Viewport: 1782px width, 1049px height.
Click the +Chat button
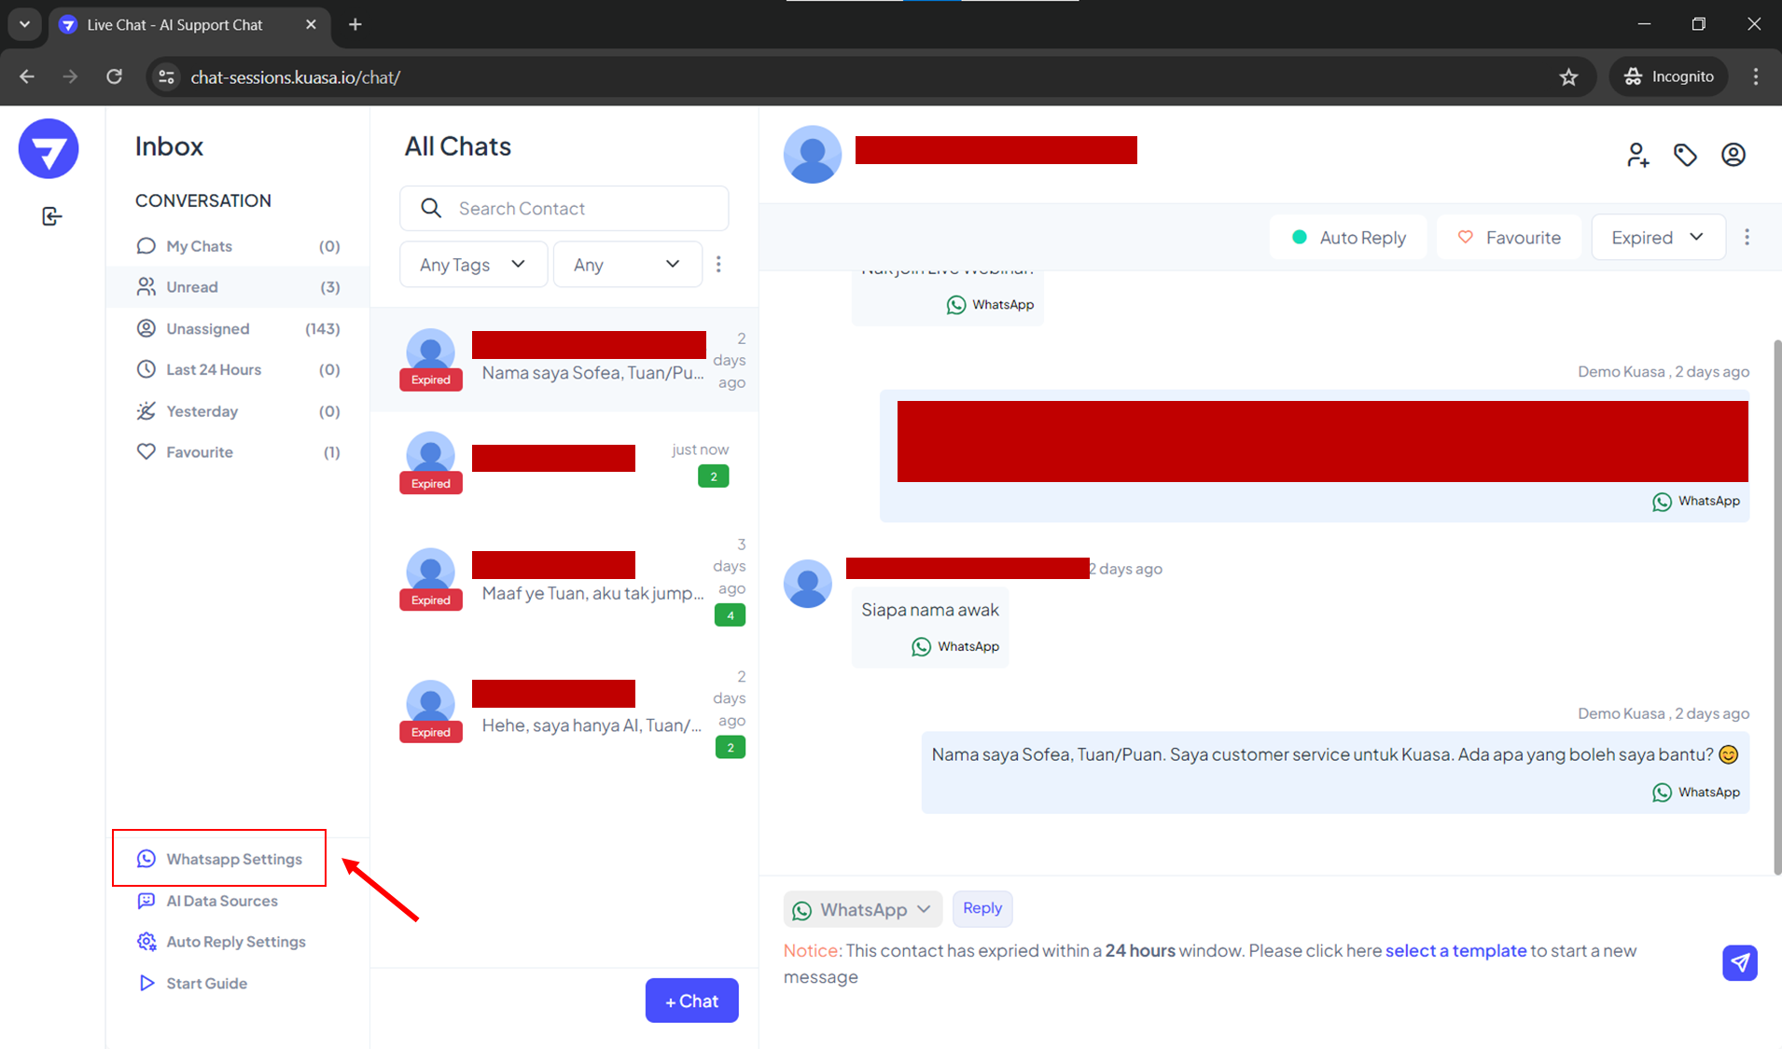691,1001
